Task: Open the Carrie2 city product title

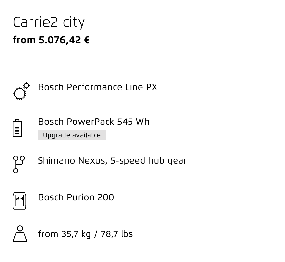Action: point(49,23)
